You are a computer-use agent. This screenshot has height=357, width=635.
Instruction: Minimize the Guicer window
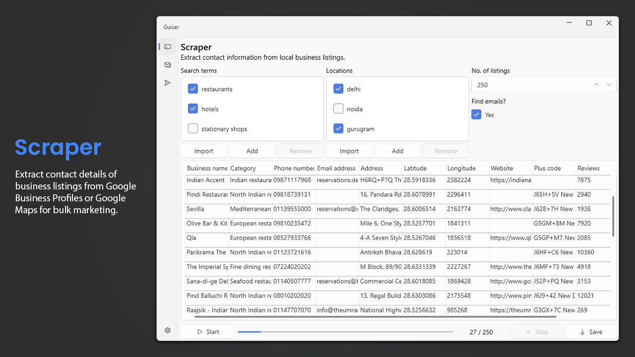pos(569,23)
